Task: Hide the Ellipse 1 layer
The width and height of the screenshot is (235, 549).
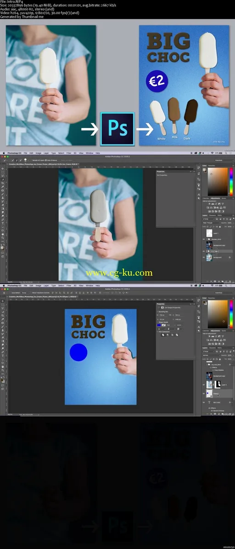Action: pos(204,393)
